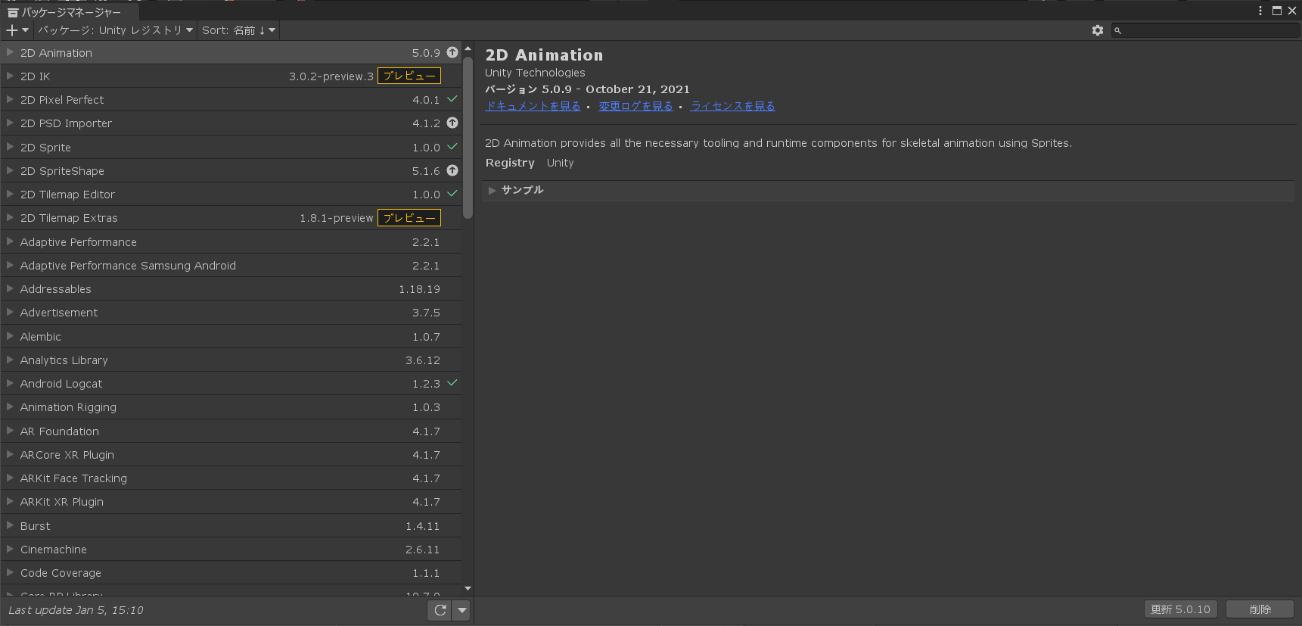Open the Packages: Unity Registry dropdown

click(x=115, y=30)
